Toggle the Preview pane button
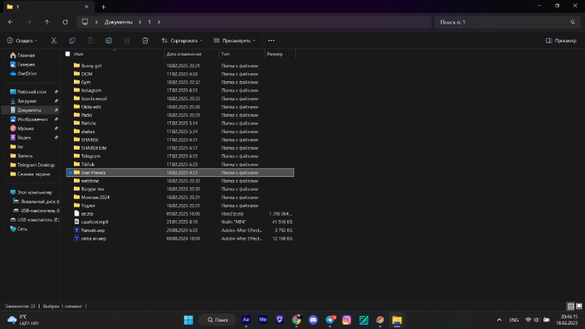 (x=561, y=41)
